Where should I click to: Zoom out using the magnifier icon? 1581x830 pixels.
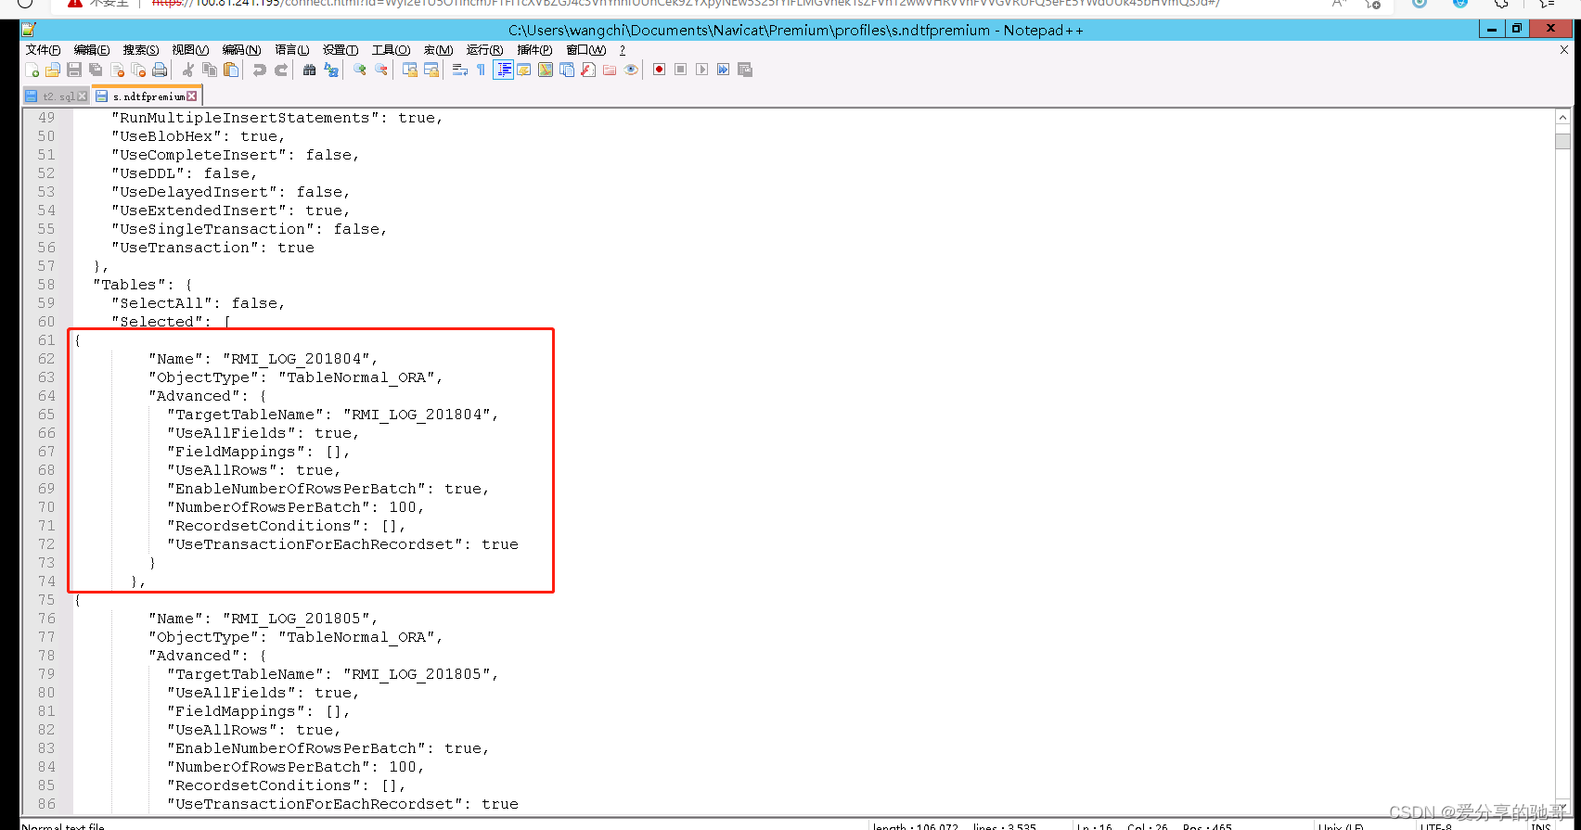tap(381, 70)
